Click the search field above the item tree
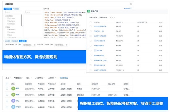Screen dimensions: 170x112 13,12
